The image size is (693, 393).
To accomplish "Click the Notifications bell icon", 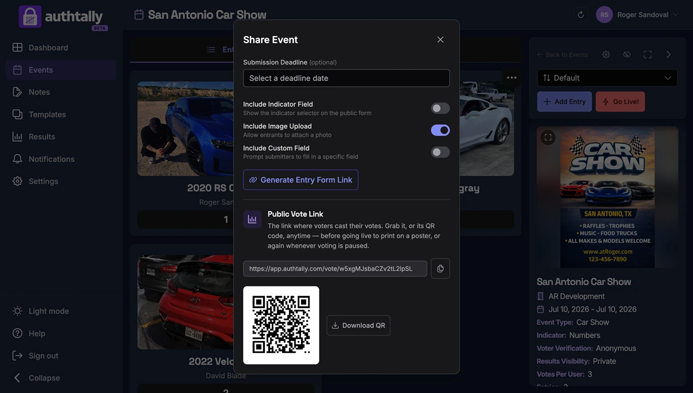I will tap(18, 159).
